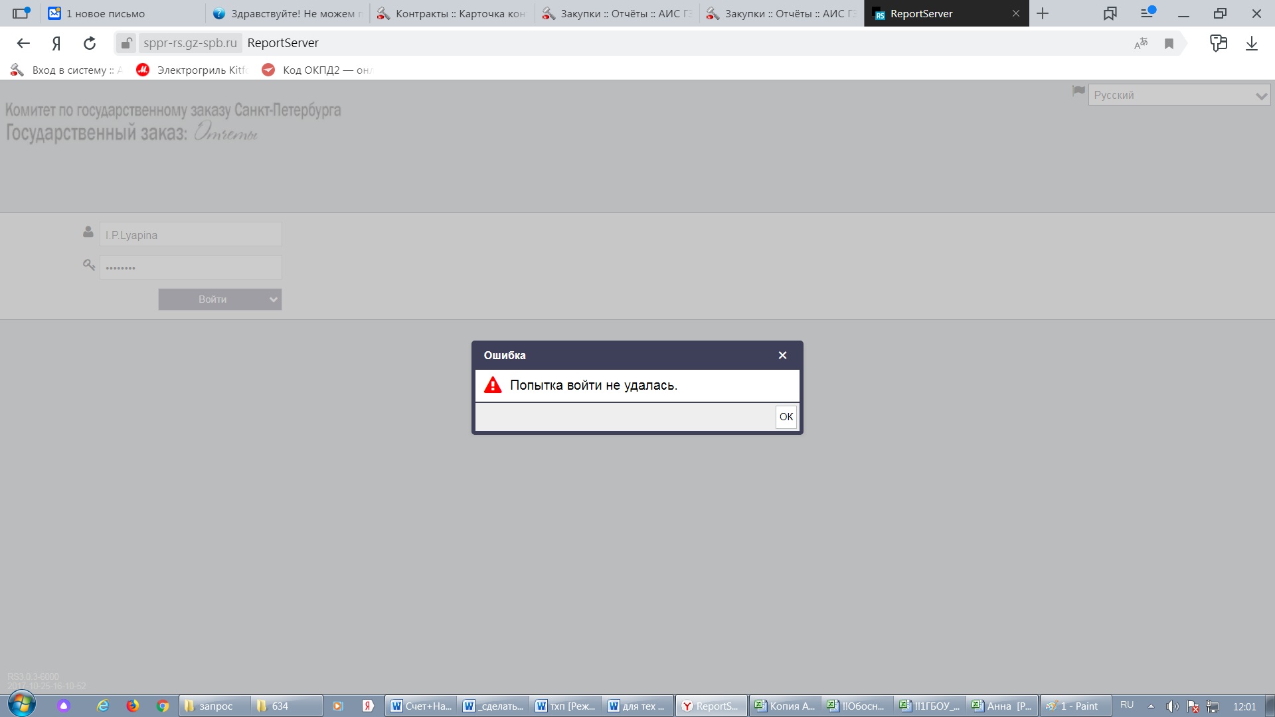Open the Yandex home Я icon

coord(56,43)
